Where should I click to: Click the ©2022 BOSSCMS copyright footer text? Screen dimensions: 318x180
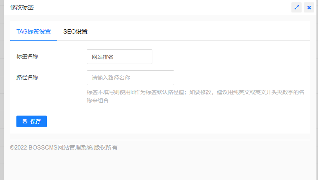coord(64,148)
